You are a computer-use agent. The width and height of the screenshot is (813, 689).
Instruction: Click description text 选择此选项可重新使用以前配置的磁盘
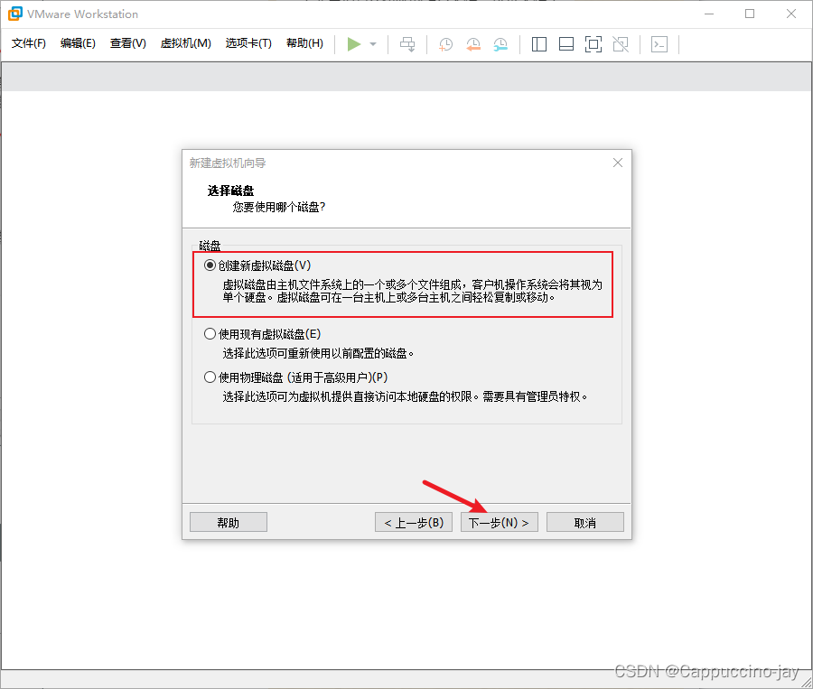click(x=318, y=354)
